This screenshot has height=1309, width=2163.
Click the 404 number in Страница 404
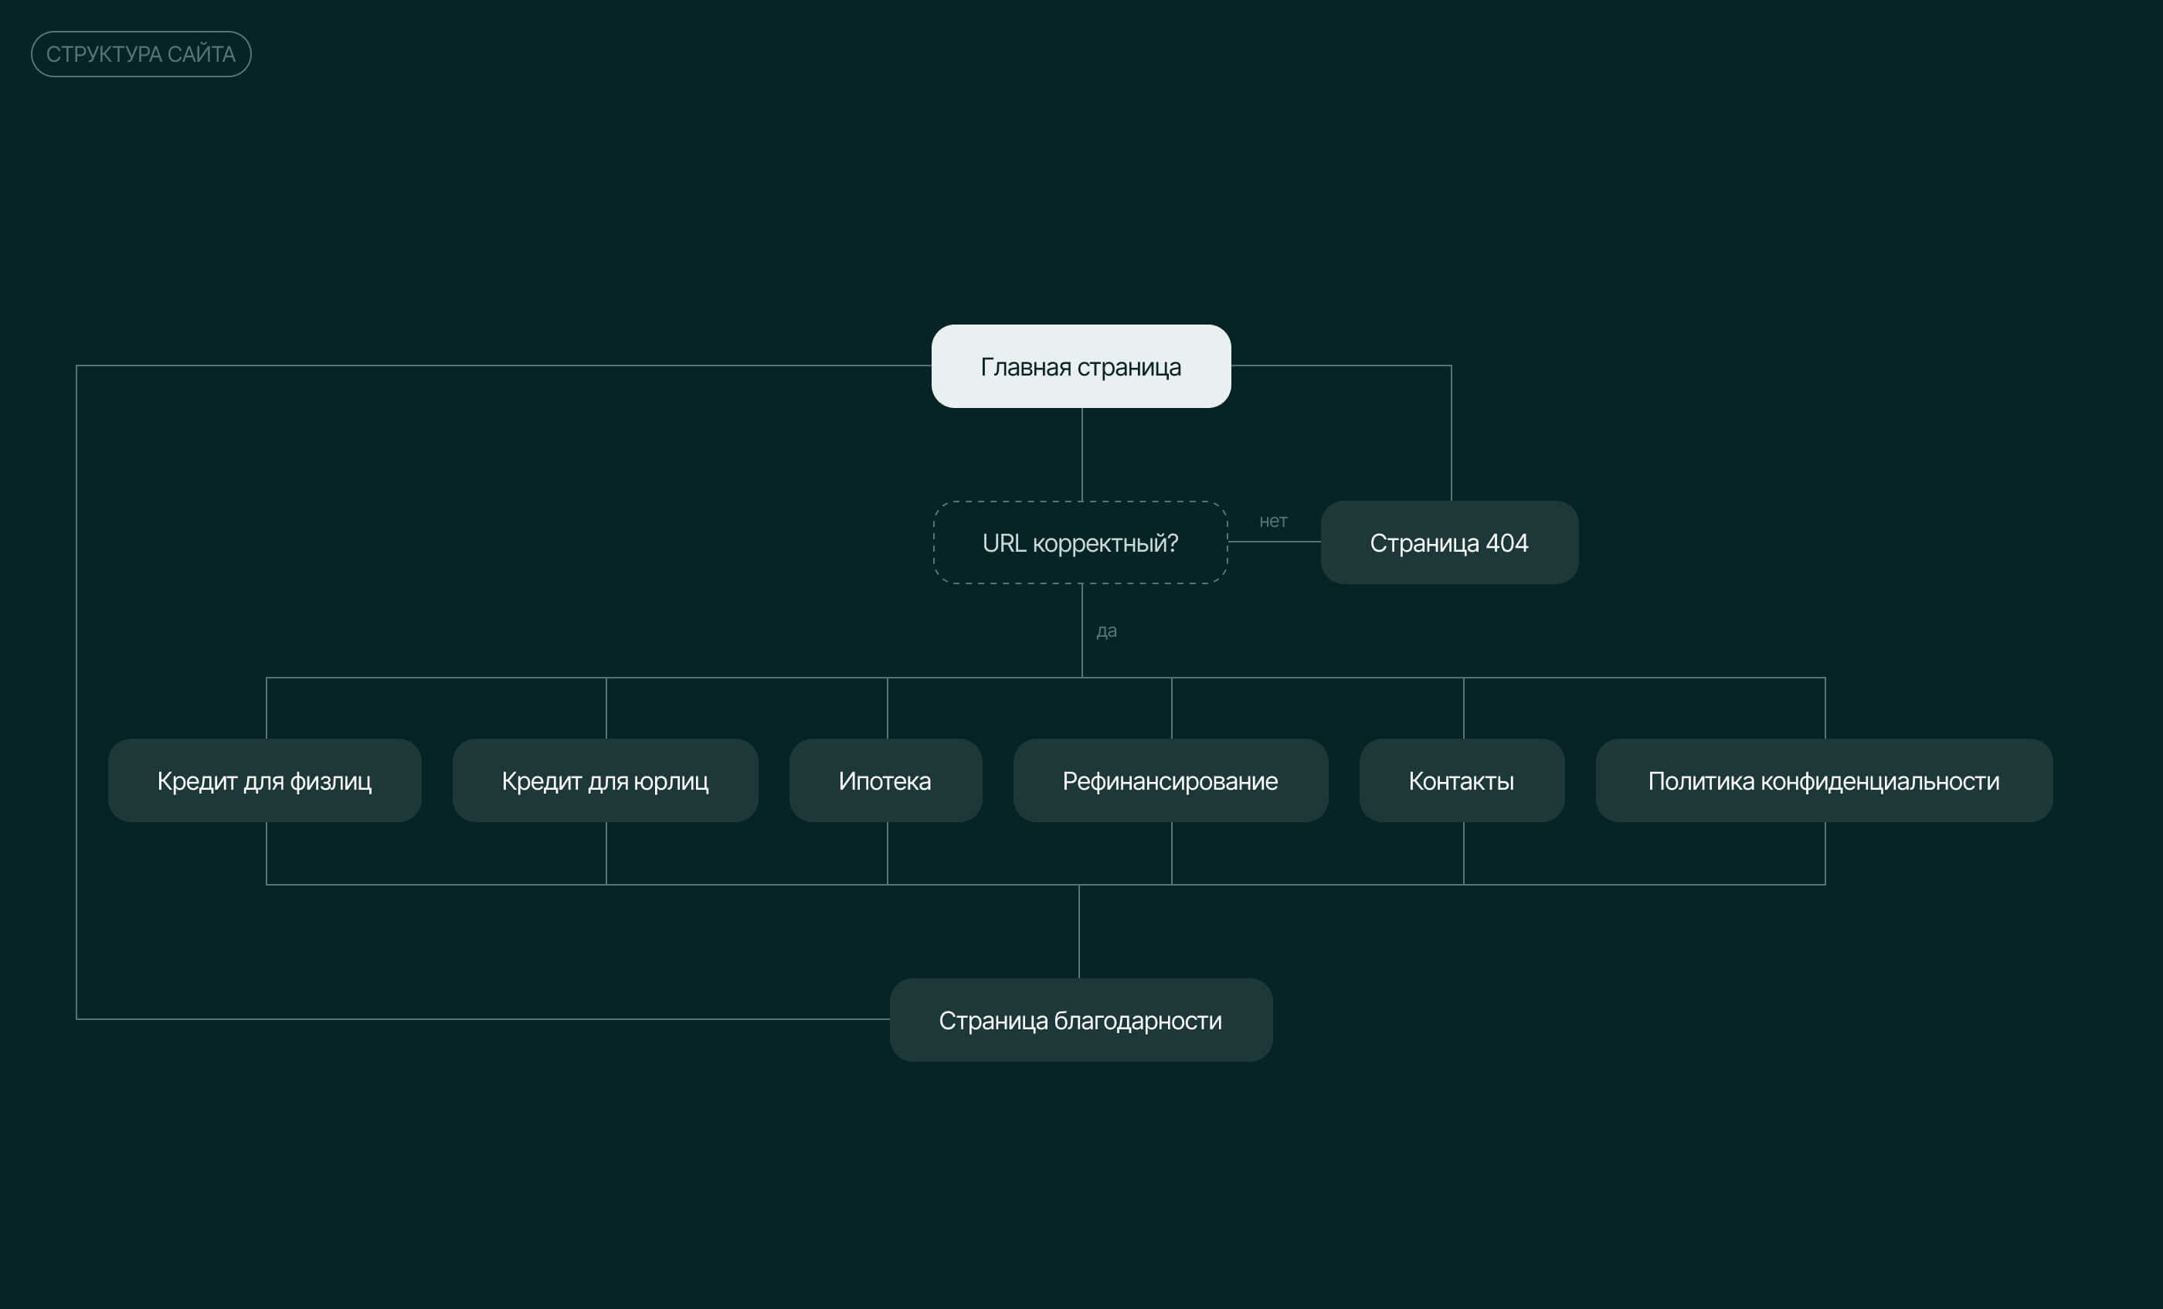1506,543
